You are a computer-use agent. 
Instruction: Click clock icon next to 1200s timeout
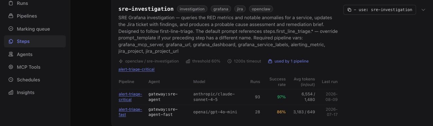pos(230,61)
